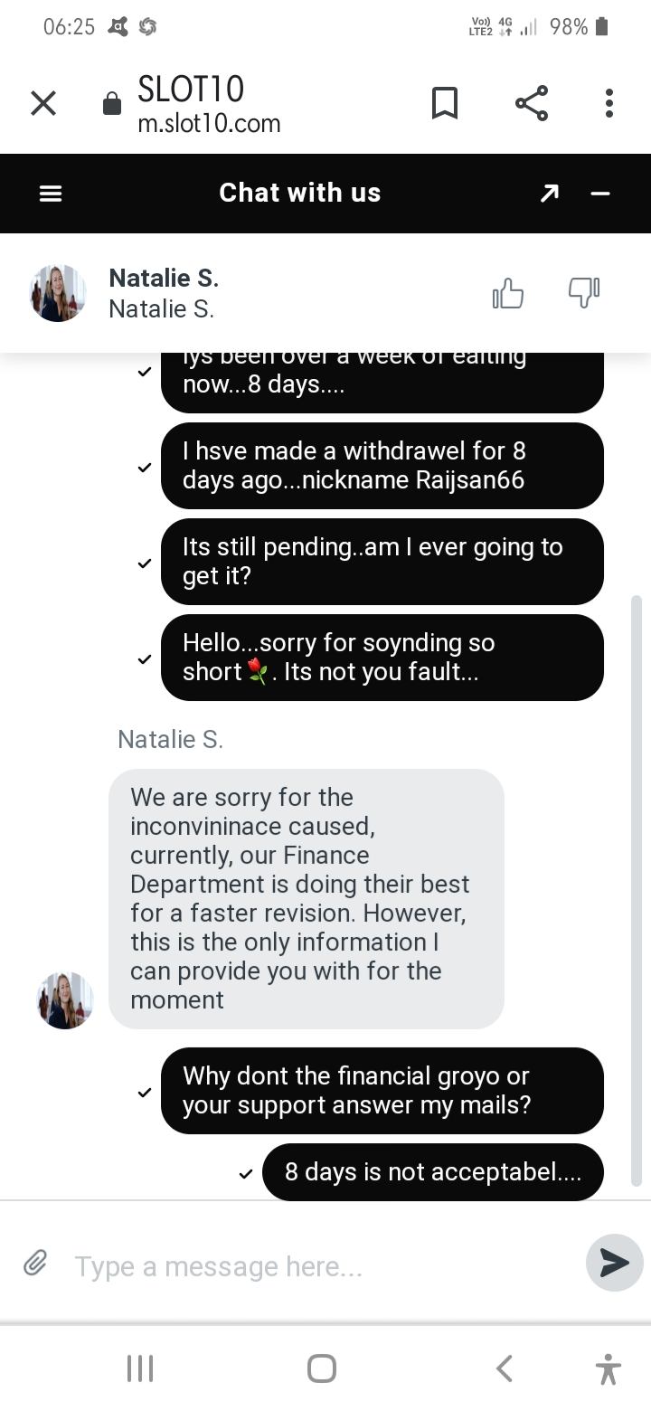Rate the agent with thumbs down
This screenshot has width=651, height=1411.
point(583,293)
